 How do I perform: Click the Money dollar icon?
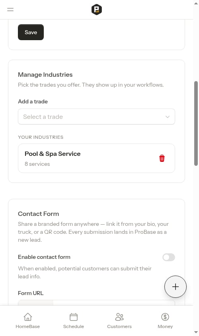click(x=165, y=317)
